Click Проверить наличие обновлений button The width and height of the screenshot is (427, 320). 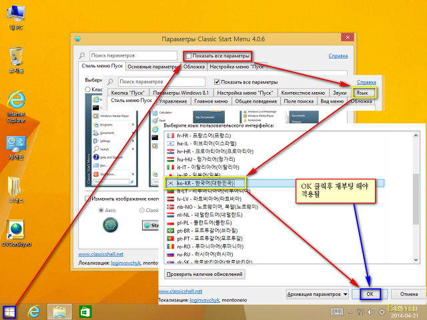point(205,274)
